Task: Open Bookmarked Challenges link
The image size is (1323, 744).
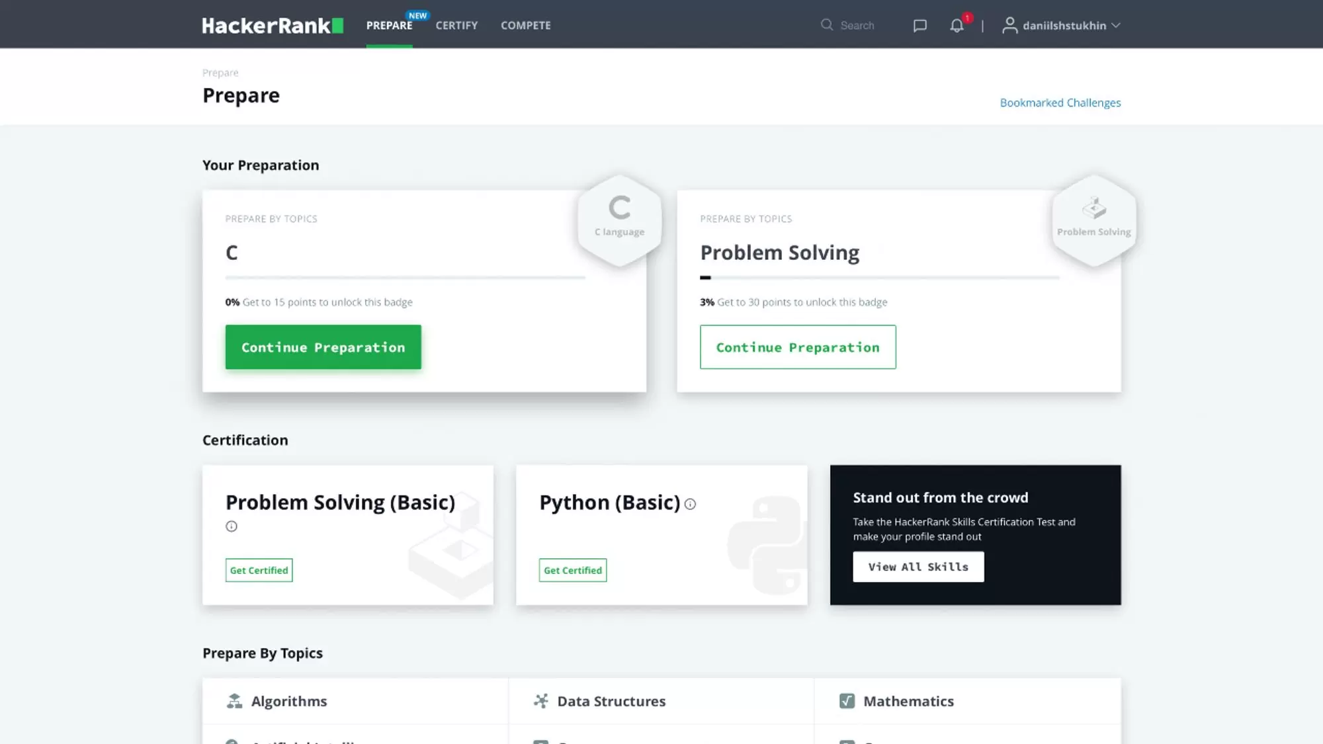Action: click(x=1060, y=103)
